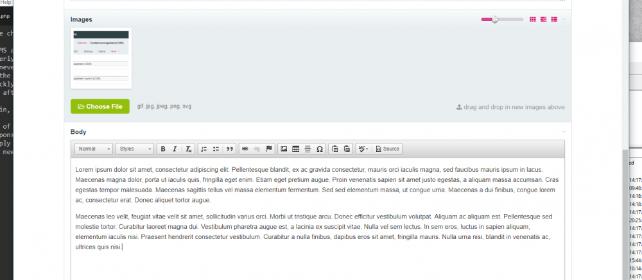Open the Styles dropdown
Viewport: 642px width, 280px height.
tap(135, 149)
